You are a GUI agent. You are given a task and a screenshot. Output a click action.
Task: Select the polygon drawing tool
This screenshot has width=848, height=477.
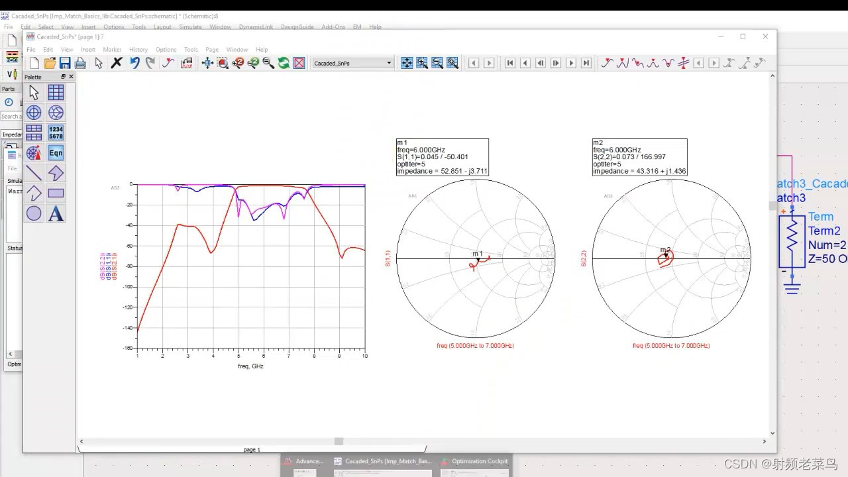[56, 173]
